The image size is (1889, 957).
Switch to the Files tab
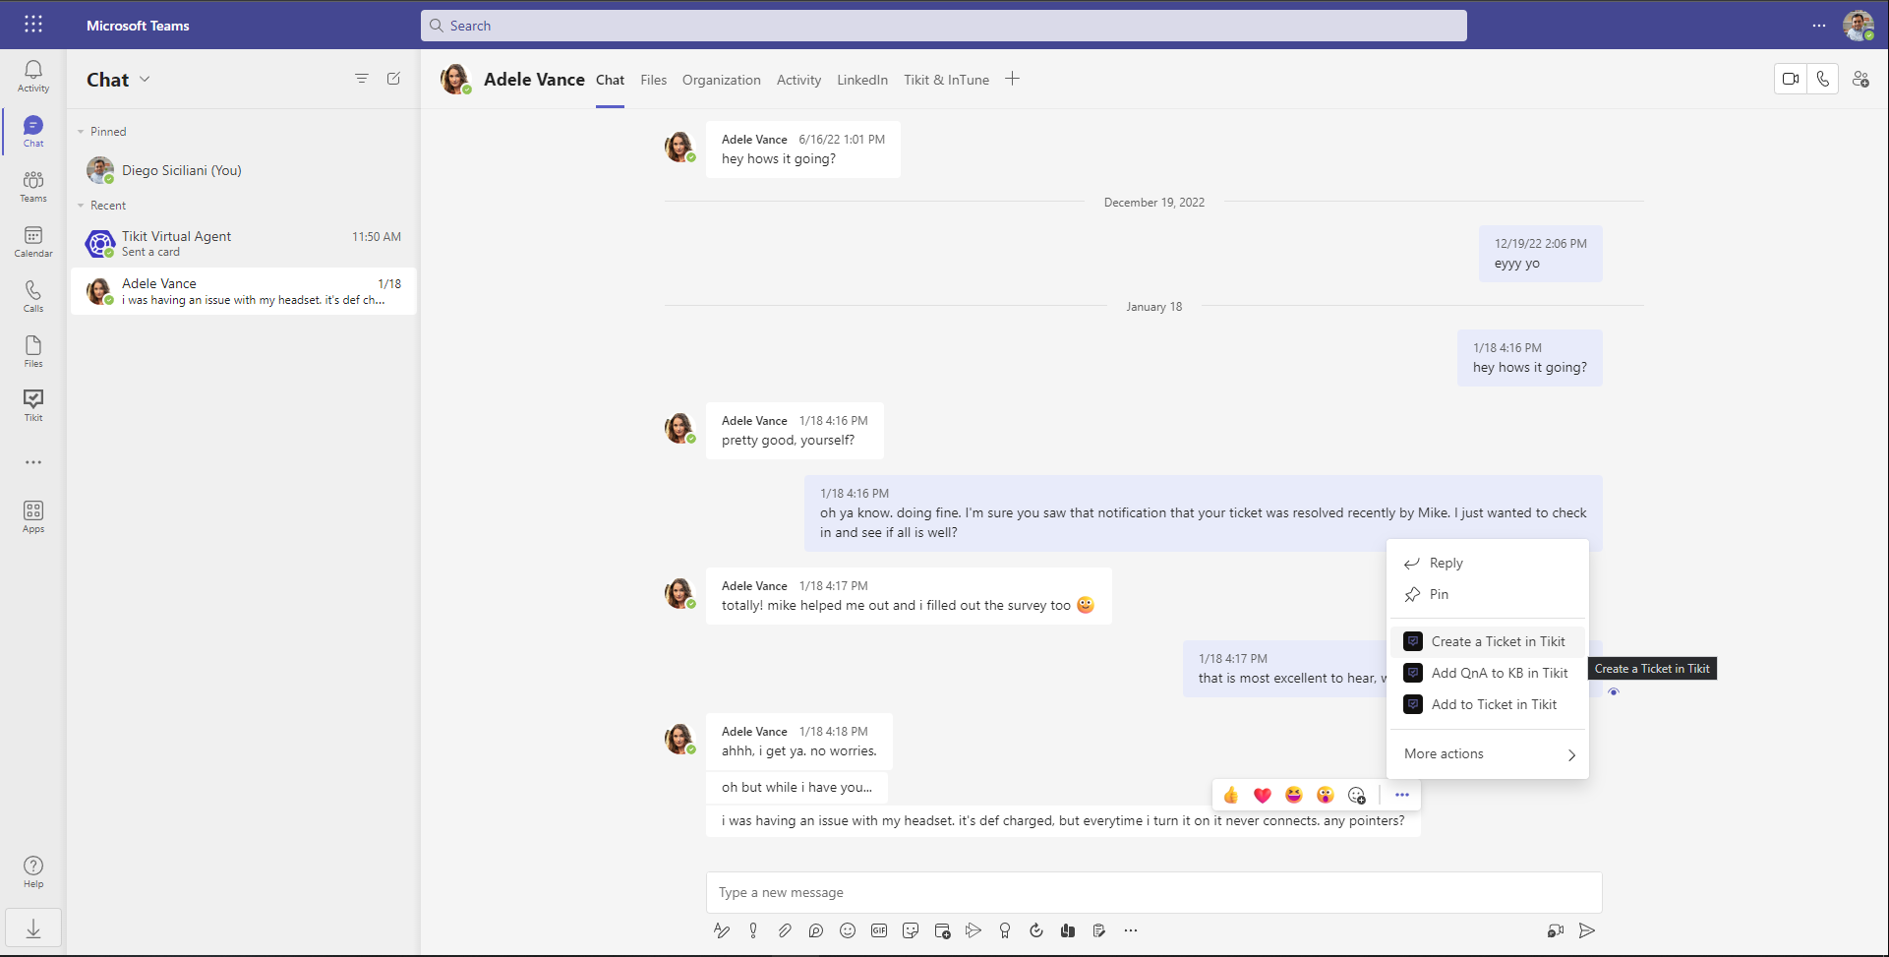click(653, 80)
